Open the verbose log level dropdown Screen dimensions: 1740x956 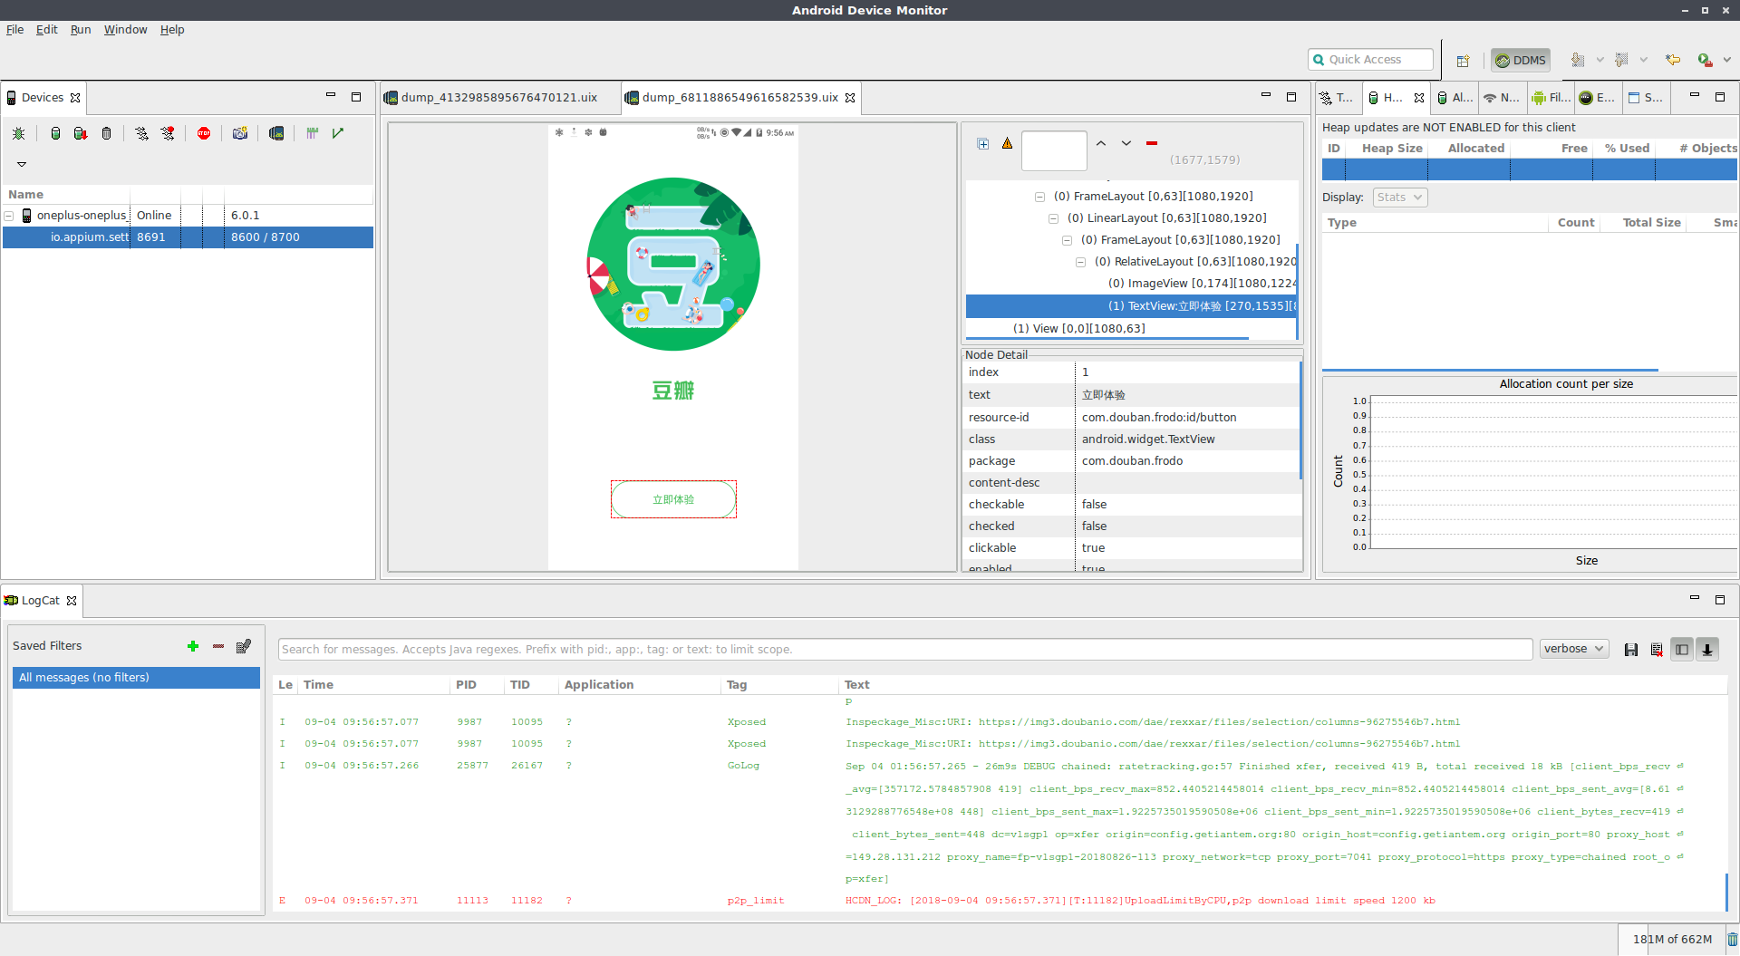[x=1573, y=649]
